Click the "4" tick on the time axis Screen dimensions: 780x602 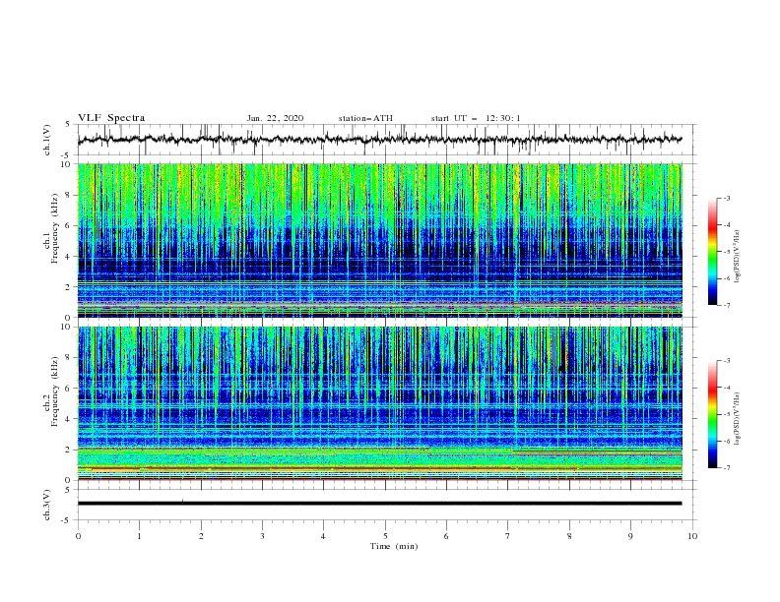click(x=323, y=536)
